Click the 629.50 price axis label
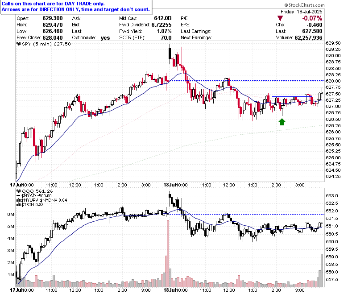This screenshot has height=294, width=348. tap(333, 43)
